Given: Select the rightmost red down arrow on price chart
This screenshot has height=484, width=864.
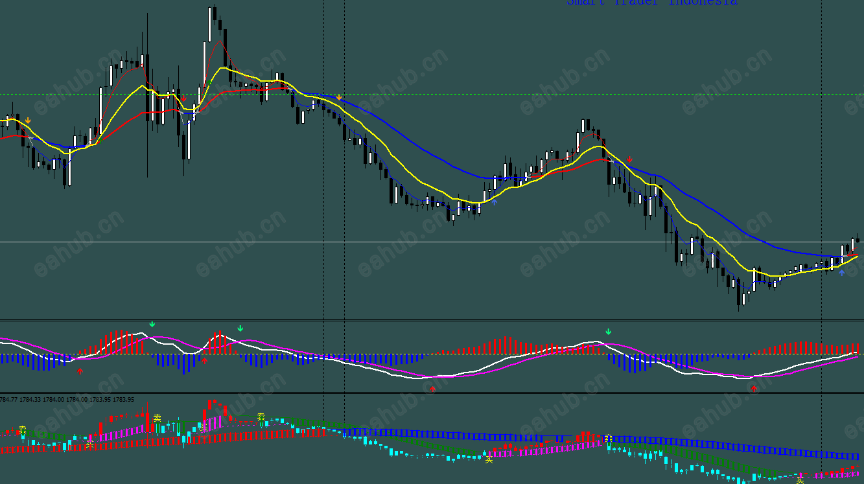Looking at the screenshot, I should click(630, 159).
